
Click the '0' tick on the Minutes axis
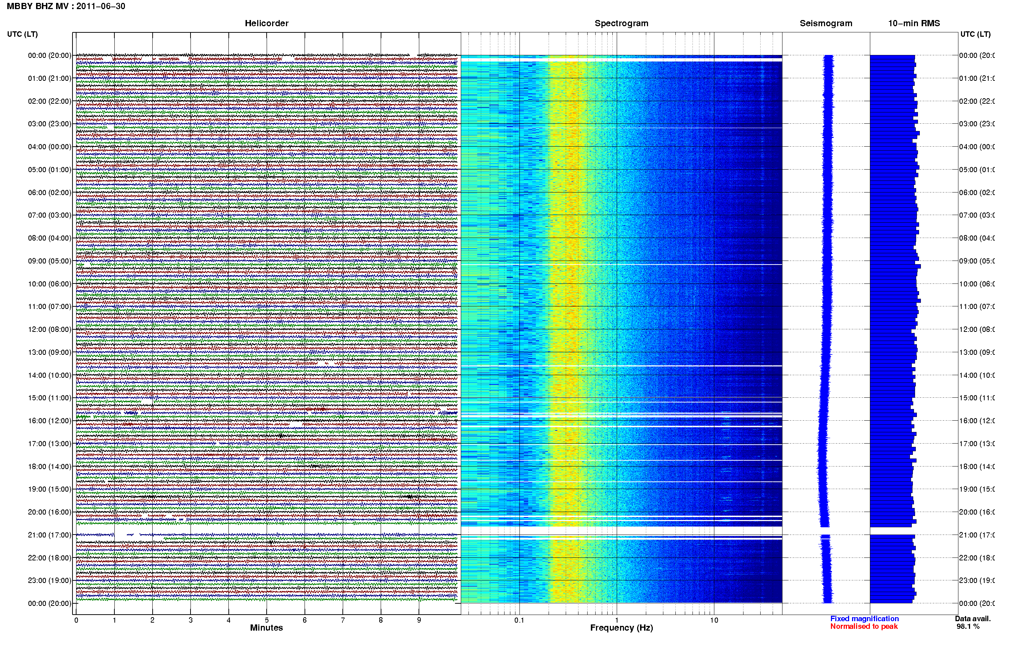pos(76,620)
